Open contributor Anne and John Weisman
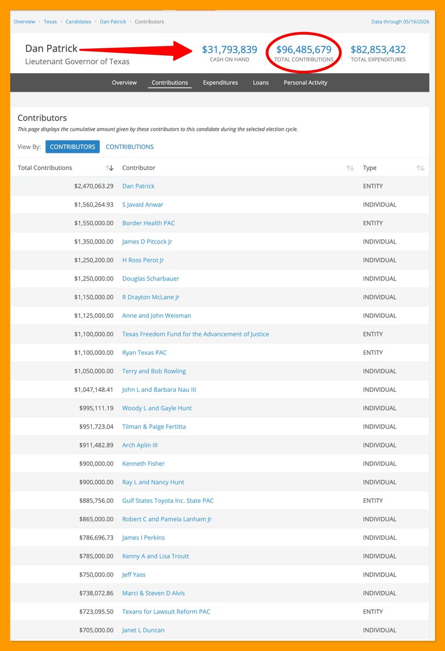445x651 pixels. click(157, 315)
